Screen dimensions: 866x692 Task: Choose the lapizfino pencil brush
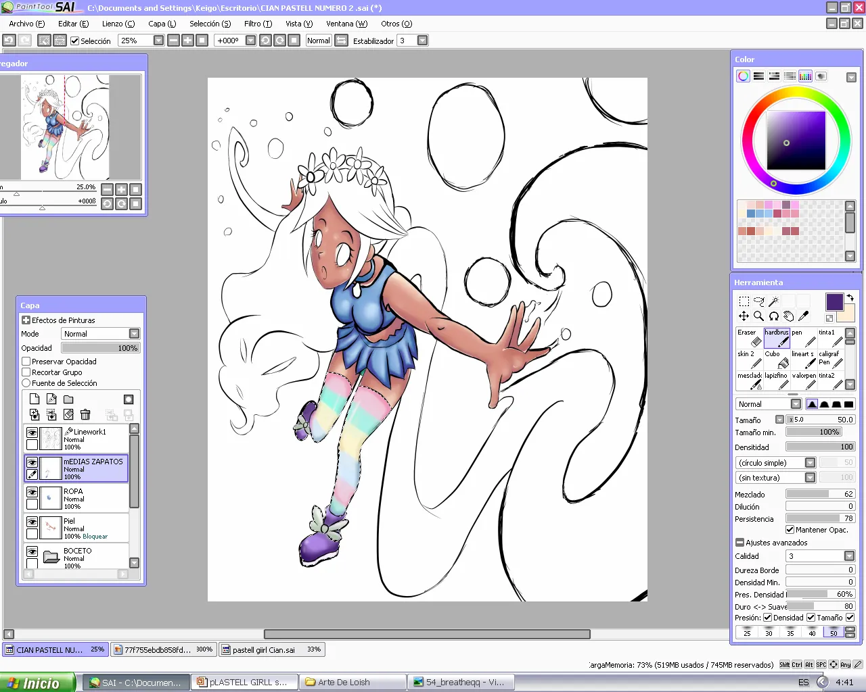coord(777,381)
